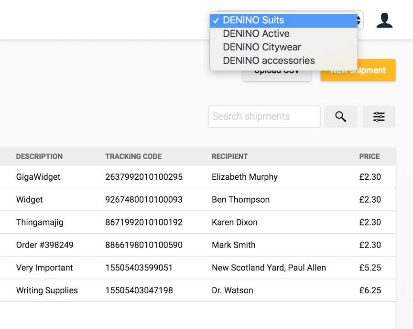Select the Writing Supplies shipment
The width and height of the screenshot is (413, 329).
click(47, 290)
